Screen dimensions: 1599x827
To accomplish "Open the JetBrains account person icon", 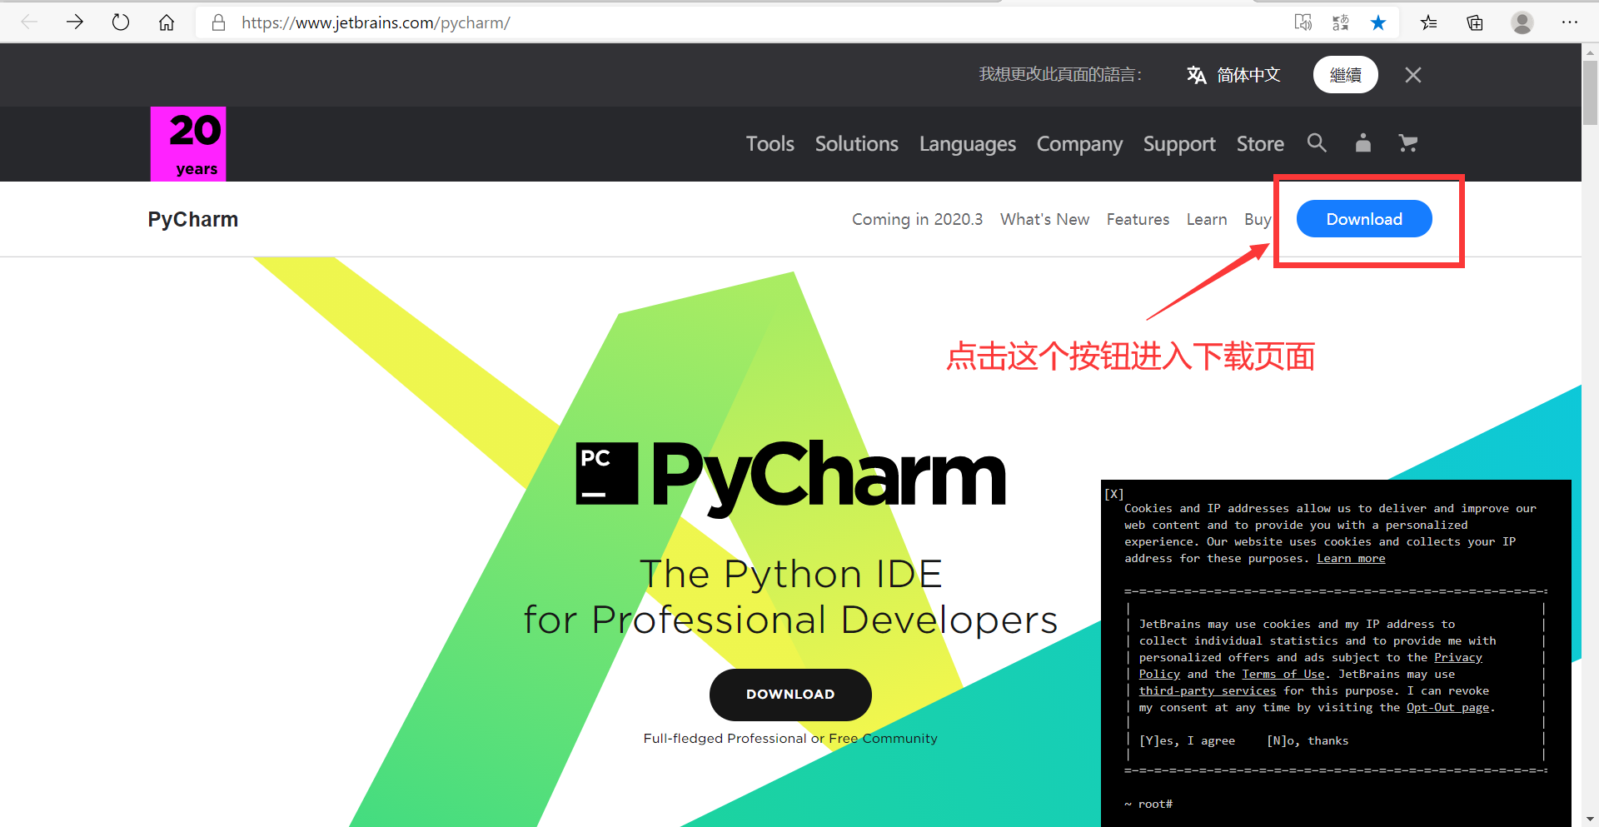I will [1362, 142].
